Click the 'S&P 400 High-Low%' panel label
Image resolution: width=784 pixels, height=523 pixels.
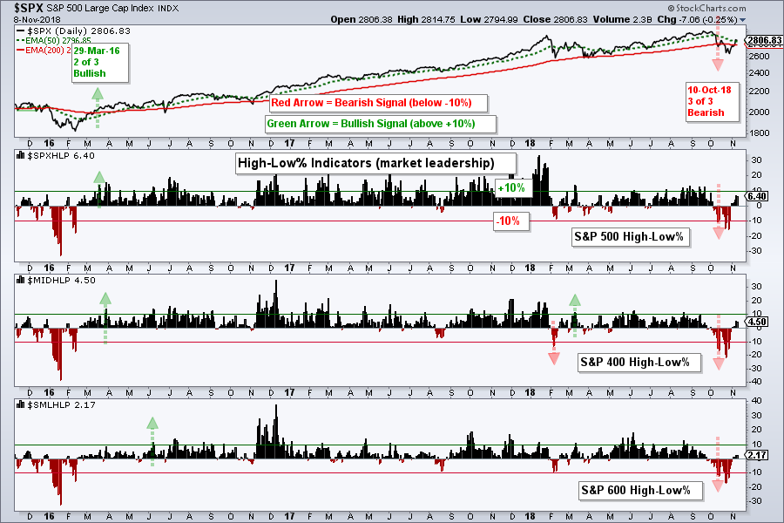point(638,362)
